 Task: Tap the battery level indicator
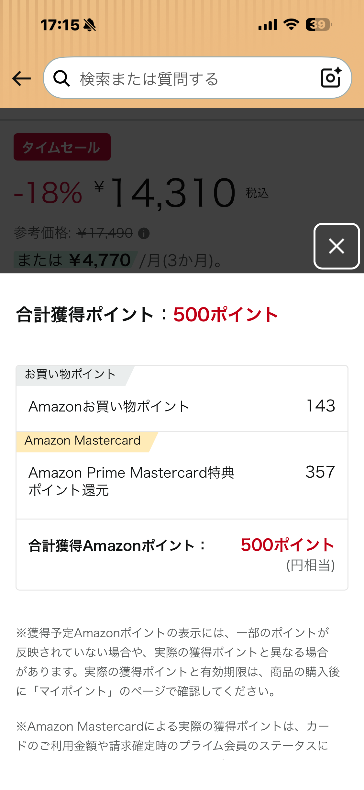[x=319, y=25]
